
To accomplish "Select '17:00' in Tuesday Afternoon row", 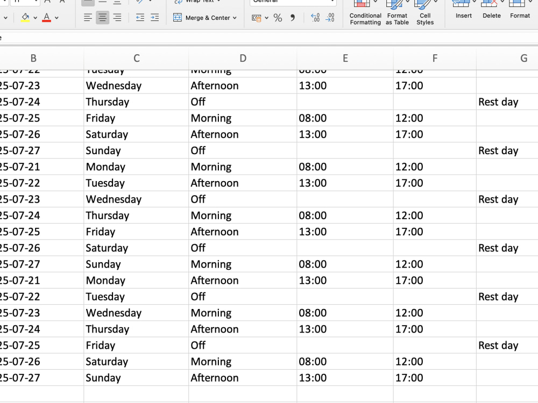I will (435, 183).
